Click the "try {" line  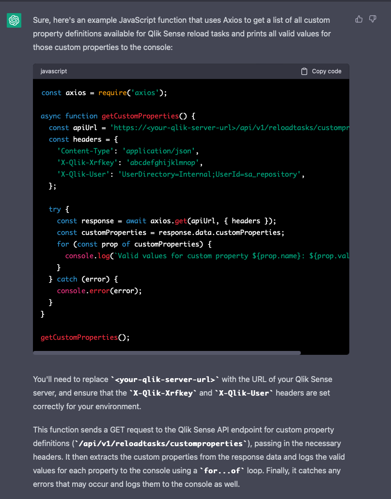click(x=59, y=209)
